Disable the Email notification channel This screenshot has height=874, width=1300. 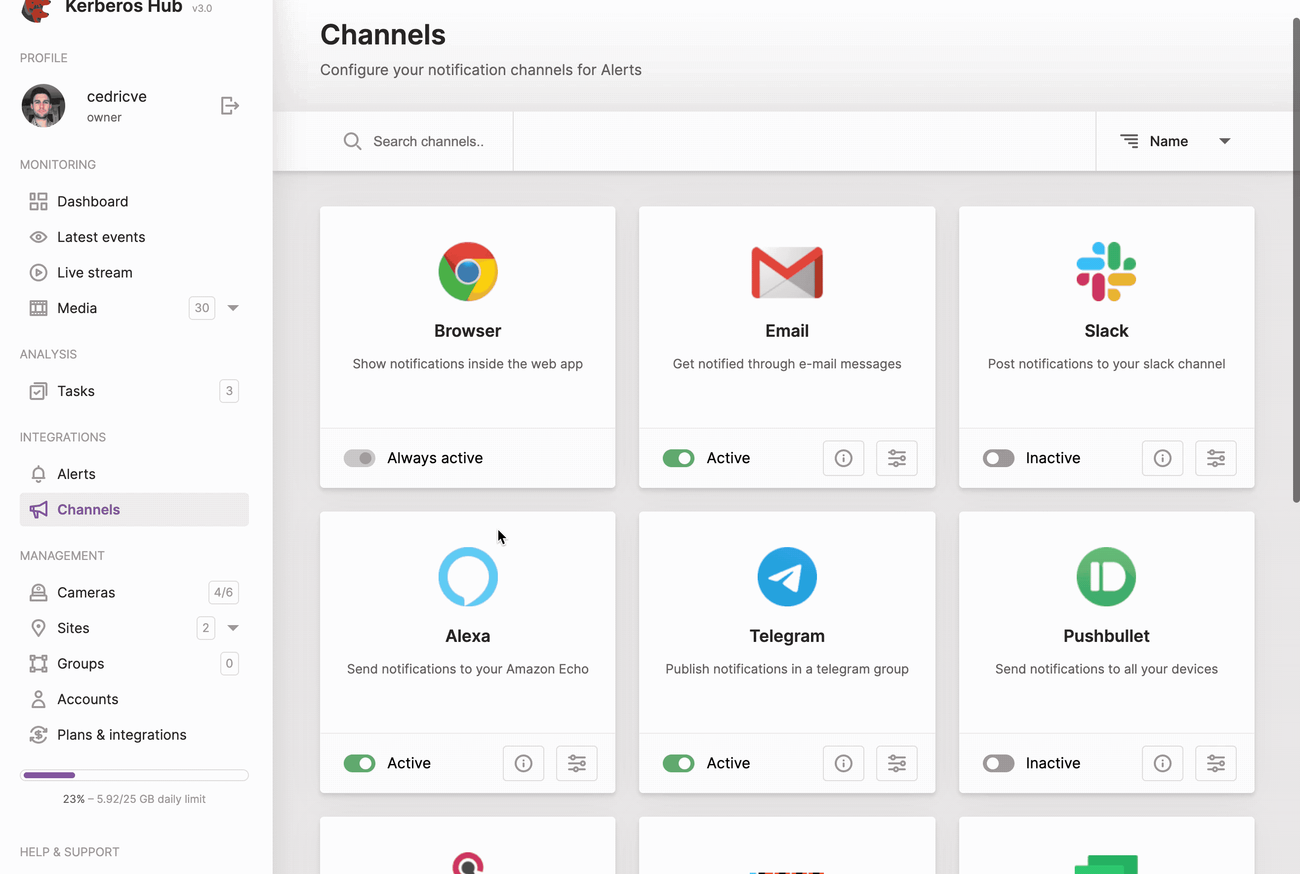679,458
